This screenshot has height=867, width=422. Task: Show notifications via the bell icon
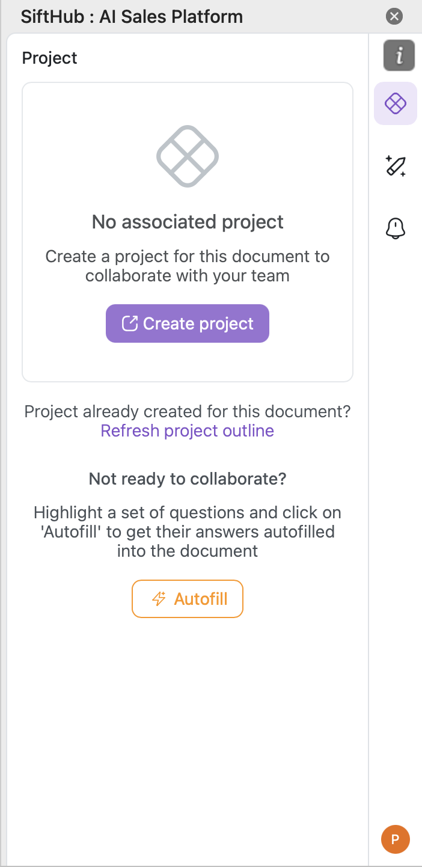click(x=396, y=228)
